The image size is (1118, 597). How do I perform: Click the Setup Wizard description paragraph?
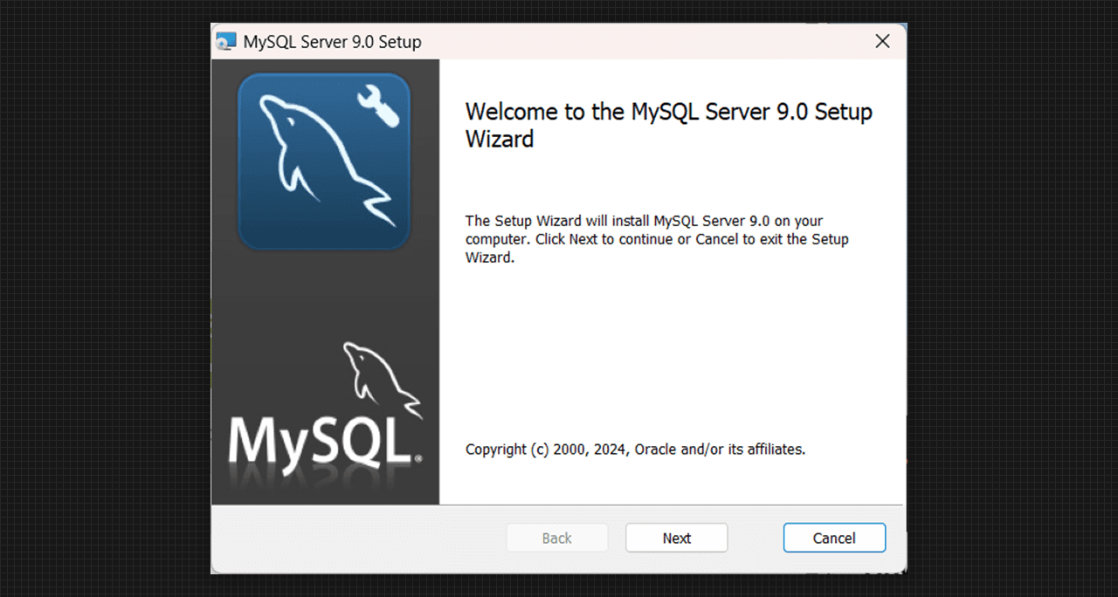pyautogui.click(x=656, y=239)
